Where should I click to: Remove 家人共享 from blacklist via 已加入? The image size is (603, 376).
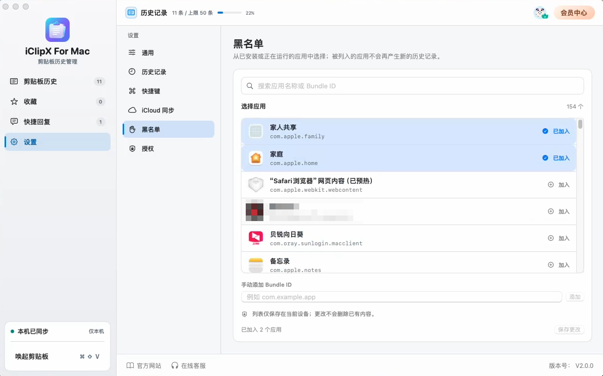tap(556, 131)
